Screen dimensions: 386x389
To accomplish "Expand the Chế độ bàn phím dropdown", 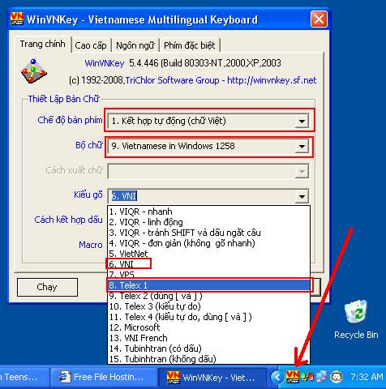I will tap(302, 121).
